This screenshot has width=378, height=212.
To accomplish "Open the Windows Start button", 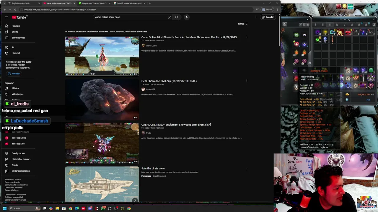I will (x=5, y=208).
